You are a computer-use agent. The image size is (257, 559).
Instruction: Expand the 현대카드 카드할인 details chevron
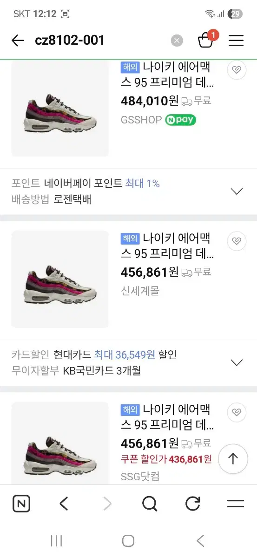point(237,362)
